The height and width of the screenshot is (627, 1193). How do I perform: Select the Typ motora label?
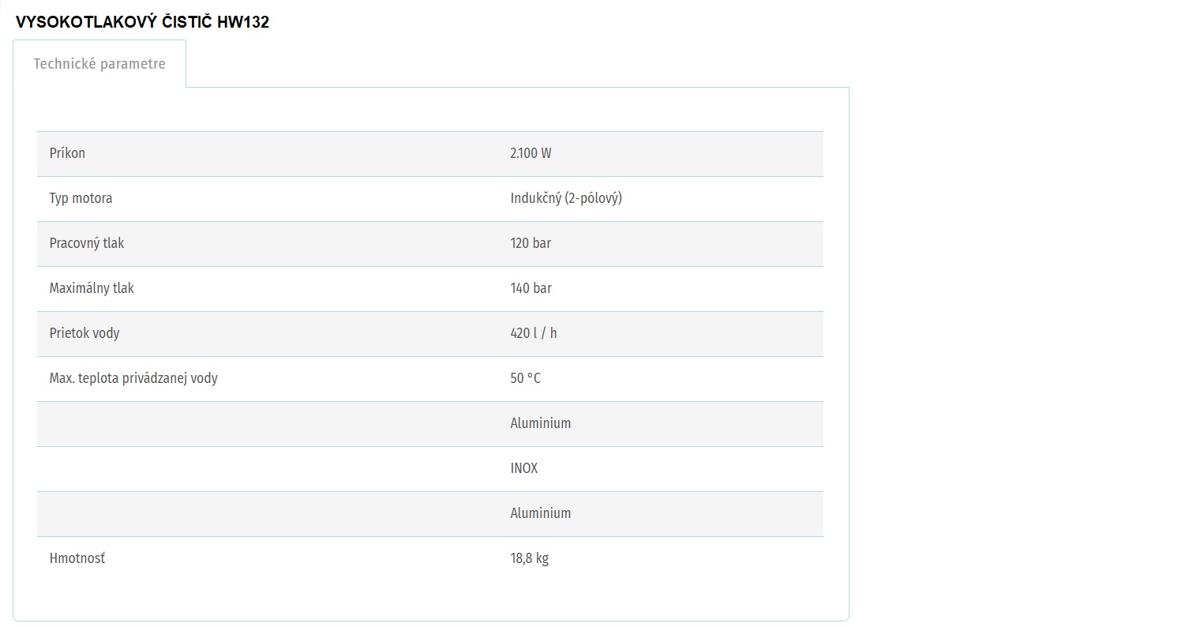pyautogui.click(x=81, y=198)
